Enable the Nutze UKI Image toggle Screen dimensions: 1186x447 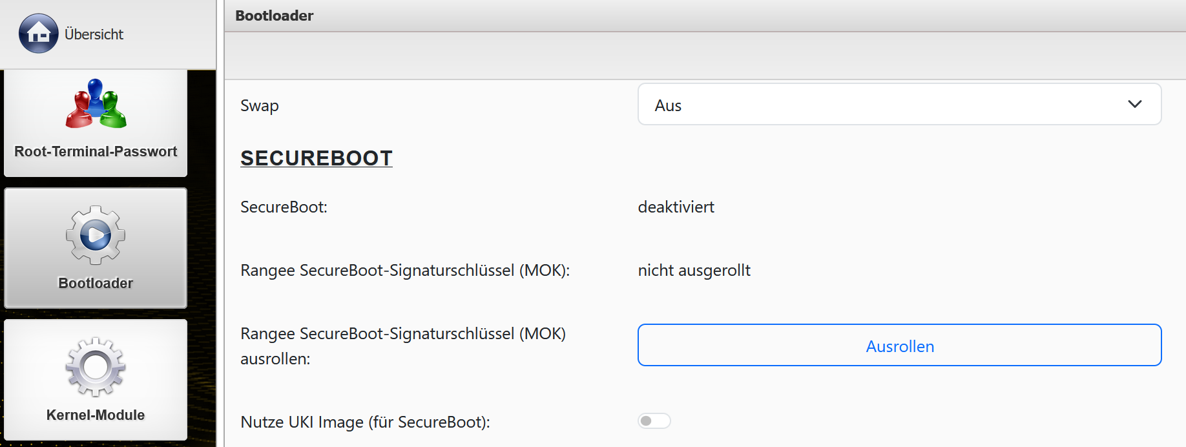(654, 421)
